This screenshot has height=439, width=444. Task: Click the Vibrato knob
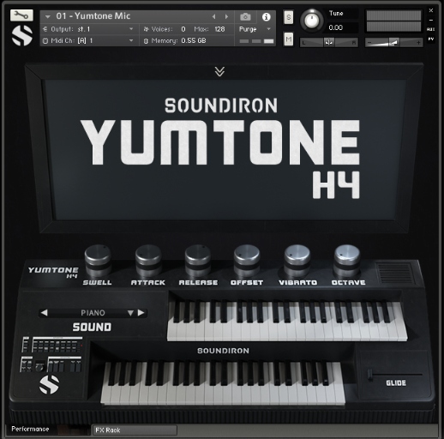[x=297, y=261]
